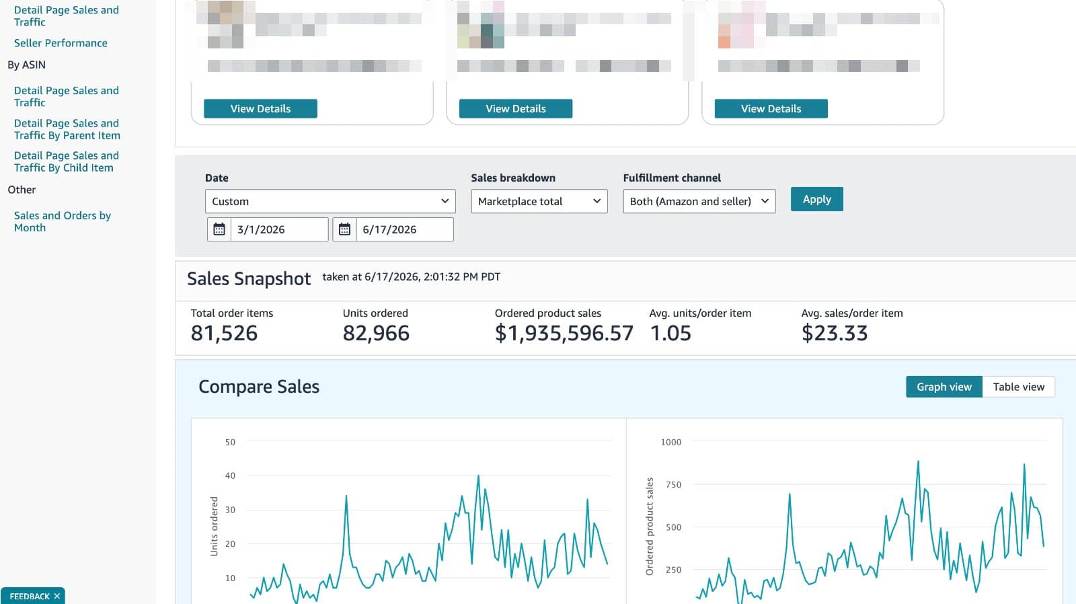Image resolution: width=1076 pixels, height=604 pixels.
Task: Click View Details on the first card
Action: pos(260,109)
